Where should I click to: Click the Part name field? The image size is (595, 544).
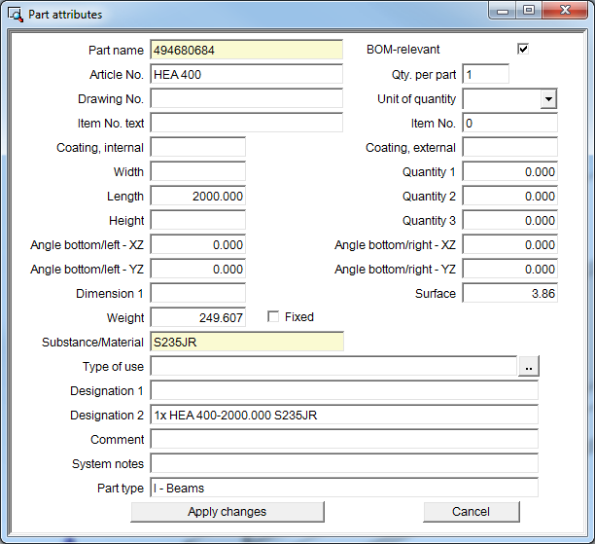[x=246, y=50]
